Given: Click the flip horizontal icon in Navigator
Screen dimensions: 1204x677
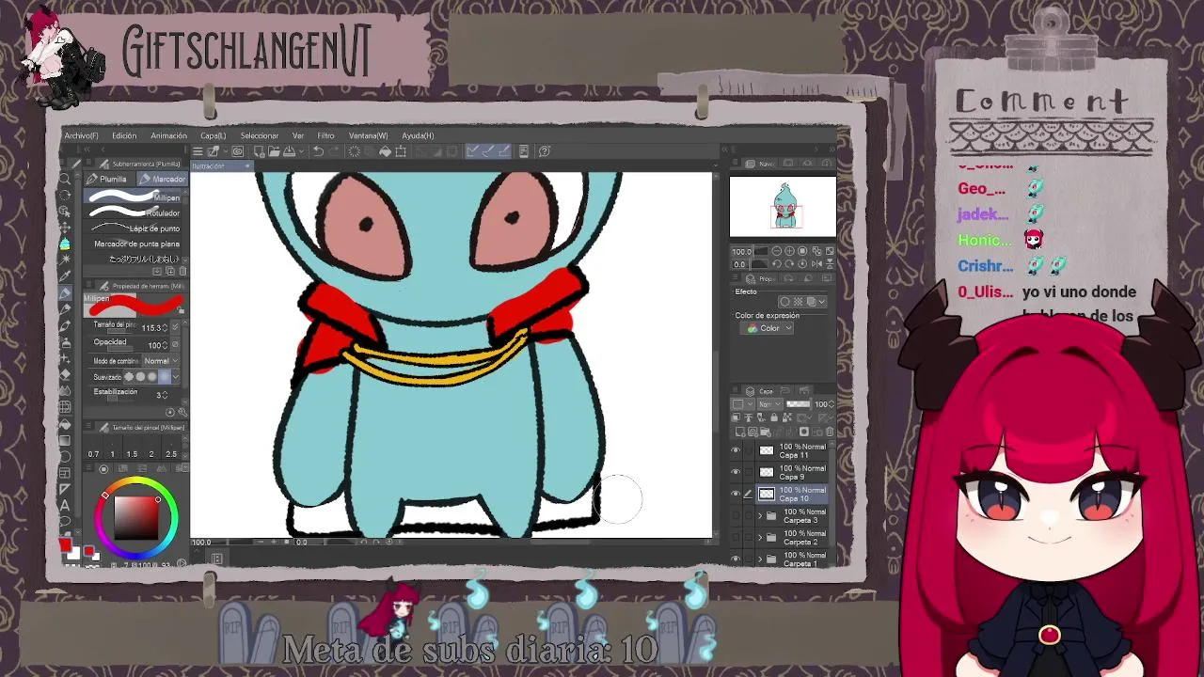Looking at the screenshot, I should pos(816,264).
